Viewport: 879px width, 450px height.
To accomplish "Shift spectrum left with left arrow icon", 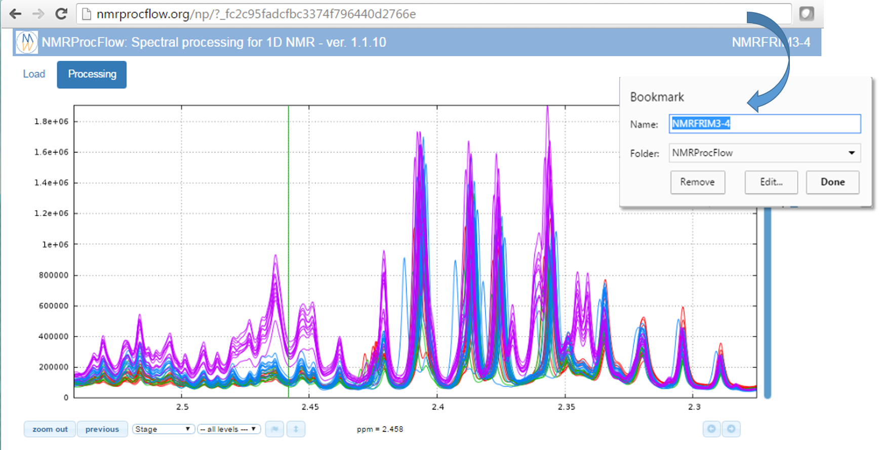I will click(711, 429).
